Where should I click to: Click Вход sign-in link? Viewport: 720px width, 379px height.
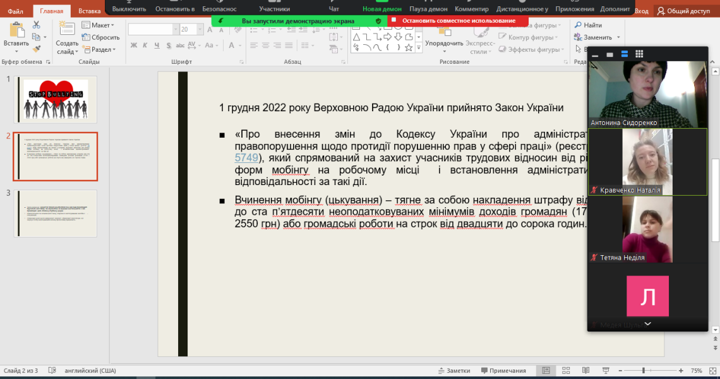(642, 11)
